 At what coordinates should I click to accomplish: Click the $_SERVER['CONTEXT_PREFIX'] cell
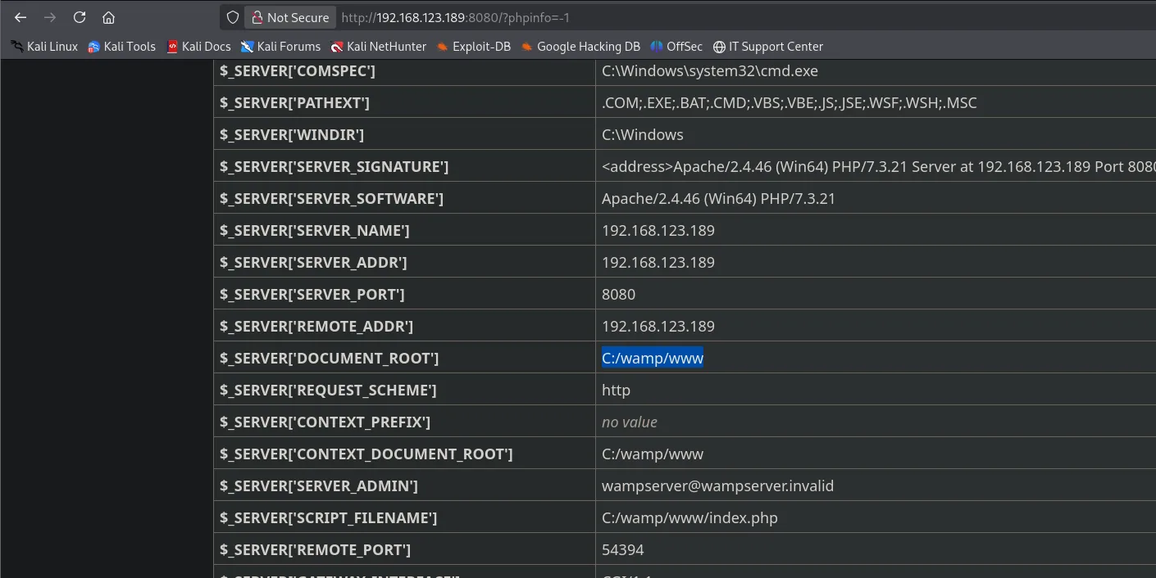click(x=404, y=422)
